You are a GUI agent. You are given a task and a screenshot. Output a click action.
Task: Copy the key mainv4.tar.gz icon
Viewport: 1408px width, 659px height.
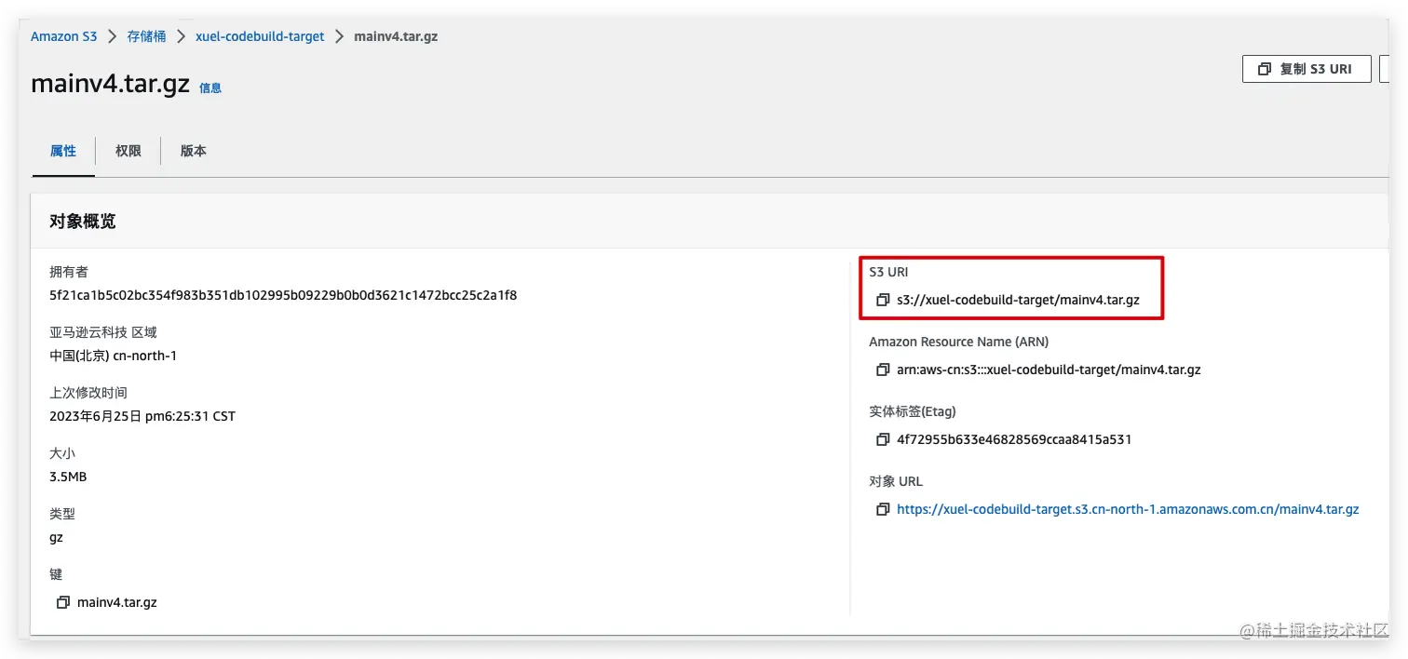pyautogui.click(x=63, y=602)
